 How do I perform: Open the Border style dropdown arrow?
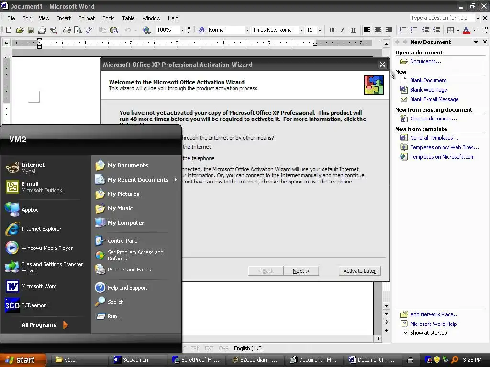tap(458, 30)
